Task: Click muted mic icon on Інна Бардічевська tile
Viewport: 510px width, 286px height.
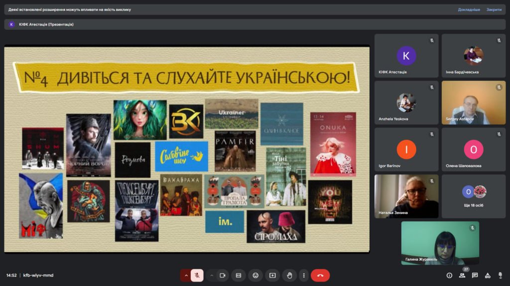Action: [x=499, y=41]
